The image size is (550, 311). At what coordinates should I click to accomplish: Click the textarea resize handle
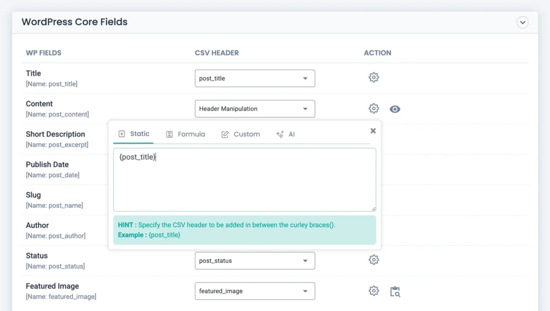[374, 208]
